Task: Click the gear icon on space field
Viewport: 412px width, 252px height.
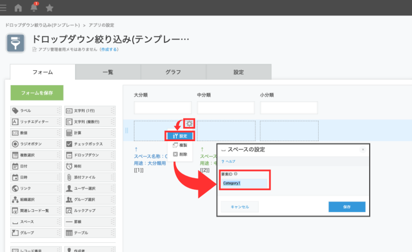Action: (189, 124)
